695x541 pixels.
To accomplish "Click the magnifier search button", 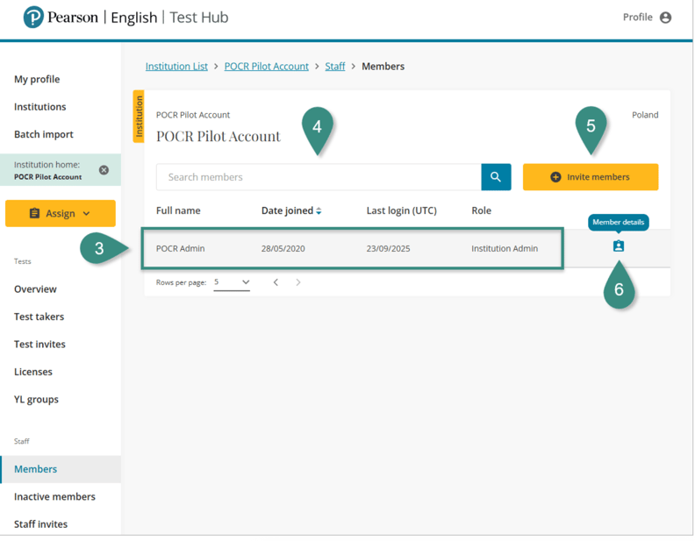I will [496, 177].
